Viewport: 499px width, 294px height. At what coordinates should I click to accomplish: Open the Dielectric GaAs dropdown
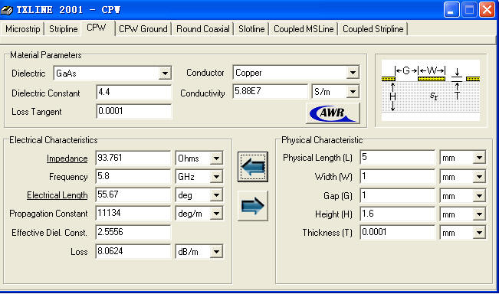coord(165,73)
